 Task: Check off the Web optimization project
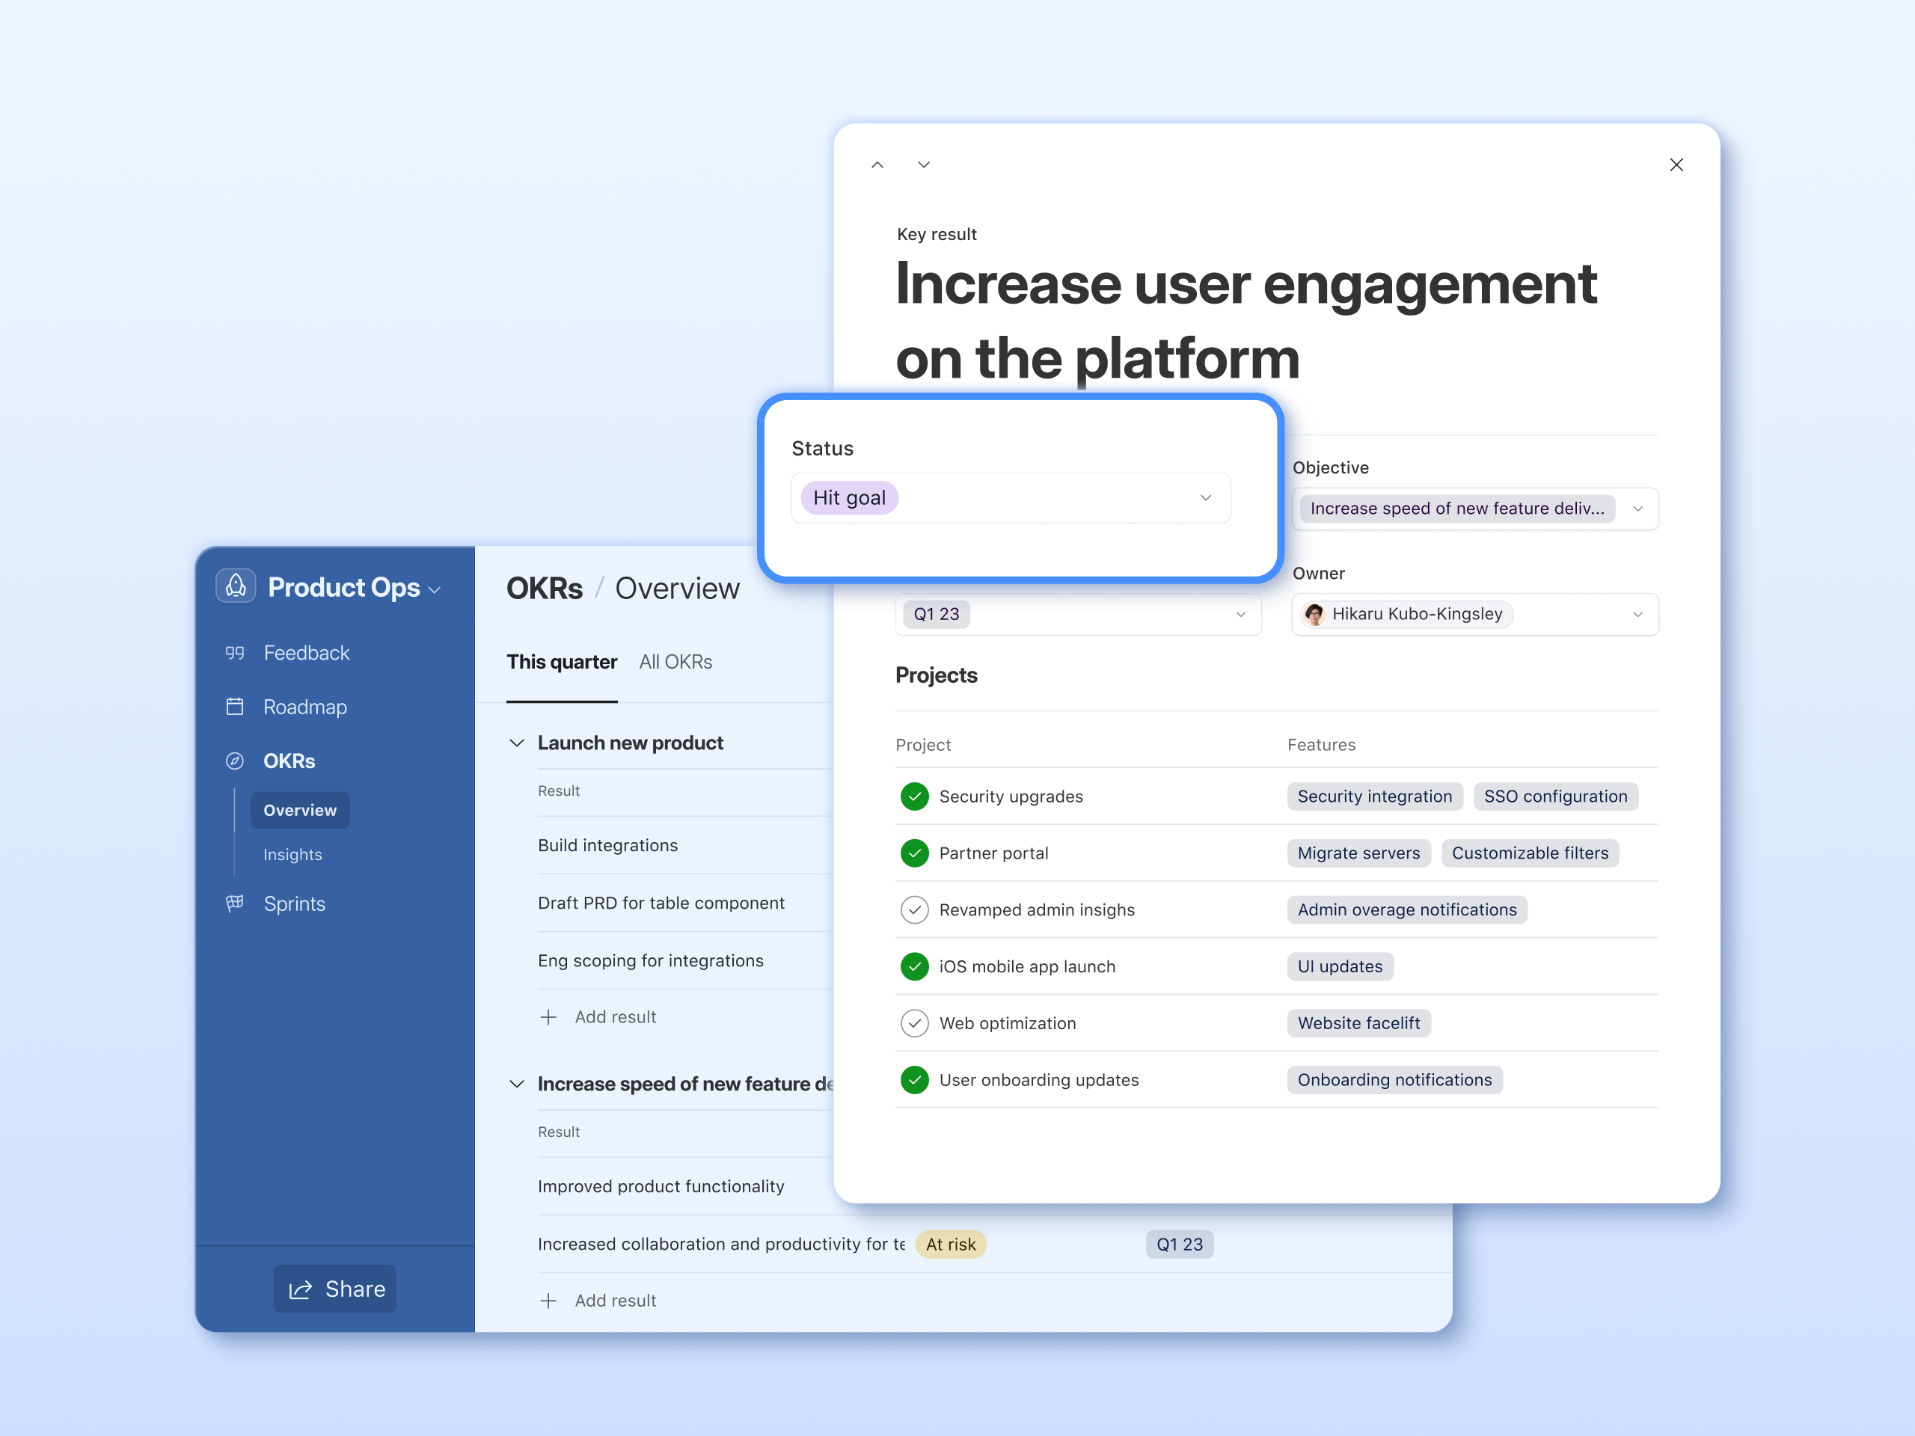click(914, 1023)
